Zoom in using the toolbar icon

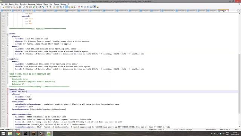[x=47, y=7]
